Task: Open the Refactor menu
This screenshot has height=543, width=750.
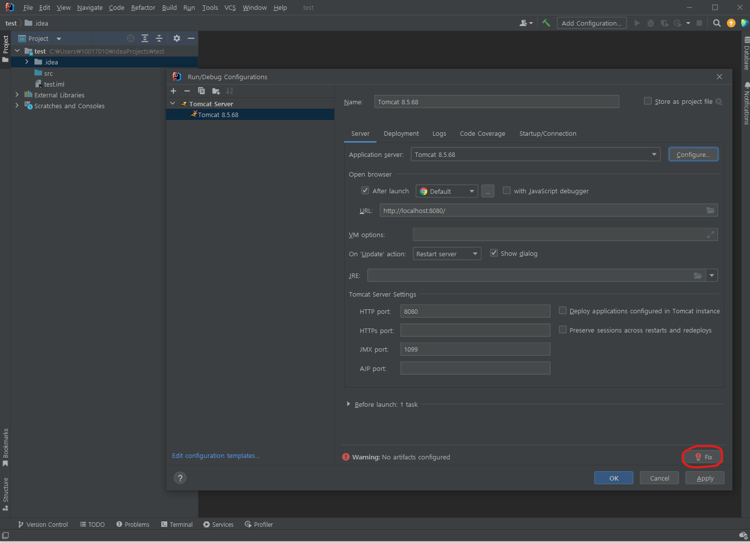Action: coord(143,7)
